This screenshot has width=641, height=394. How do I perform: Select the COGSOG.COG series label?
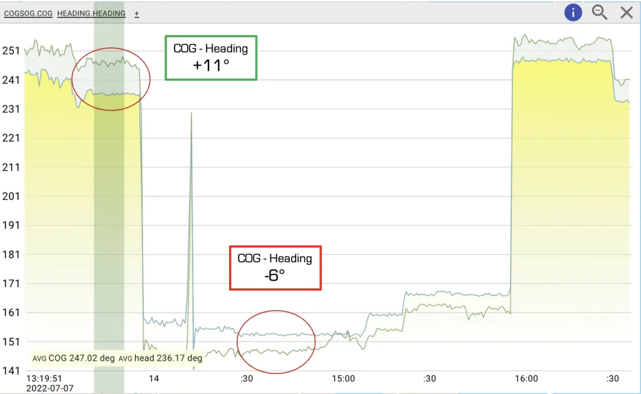[28, 13]
